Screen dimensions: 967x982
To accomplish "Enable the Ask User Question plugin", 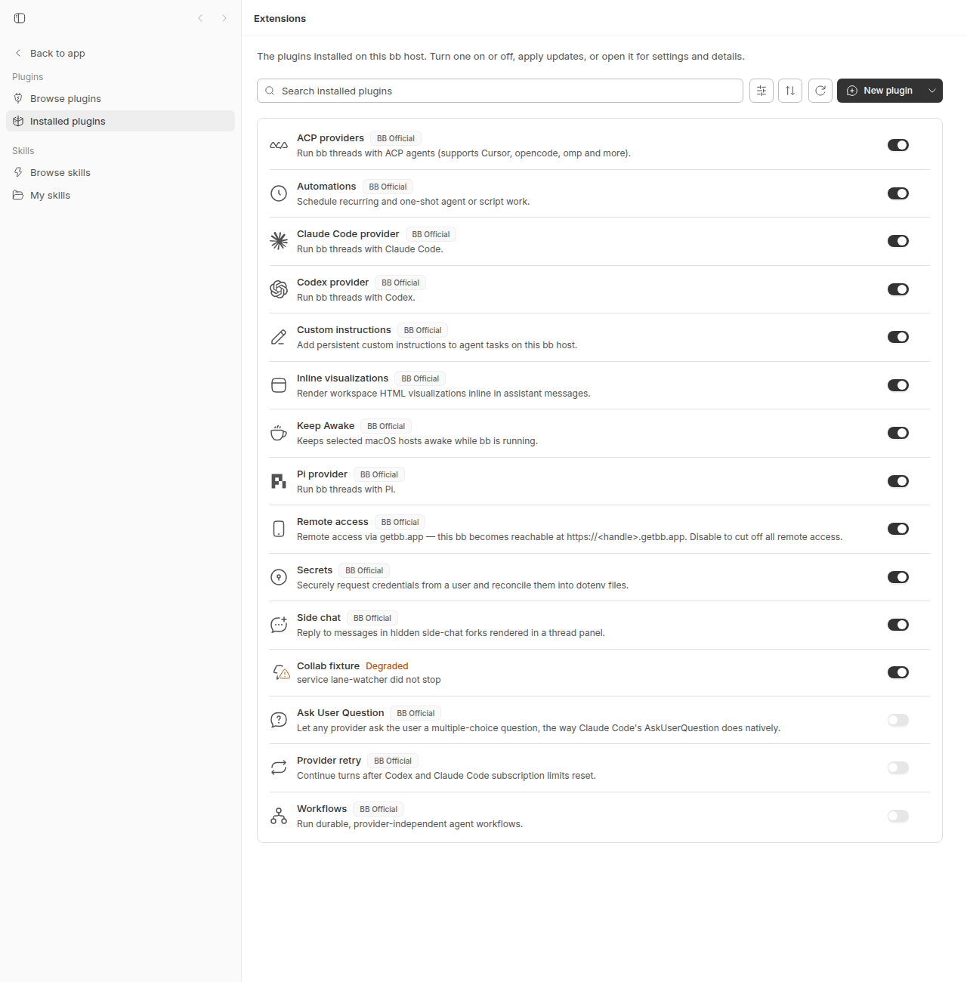I will (x=898, y=720).
